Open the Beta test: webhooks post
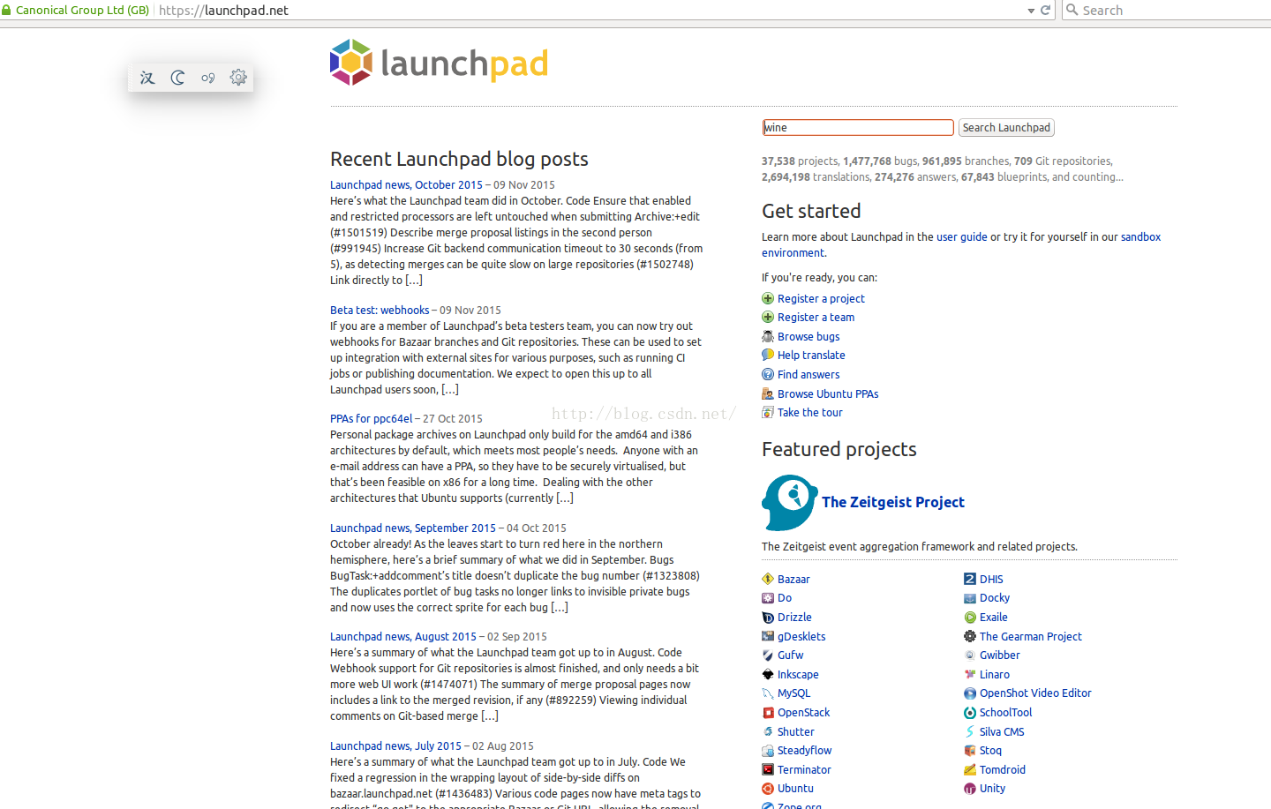1271x809 pixels. click(x=380, y=310)
